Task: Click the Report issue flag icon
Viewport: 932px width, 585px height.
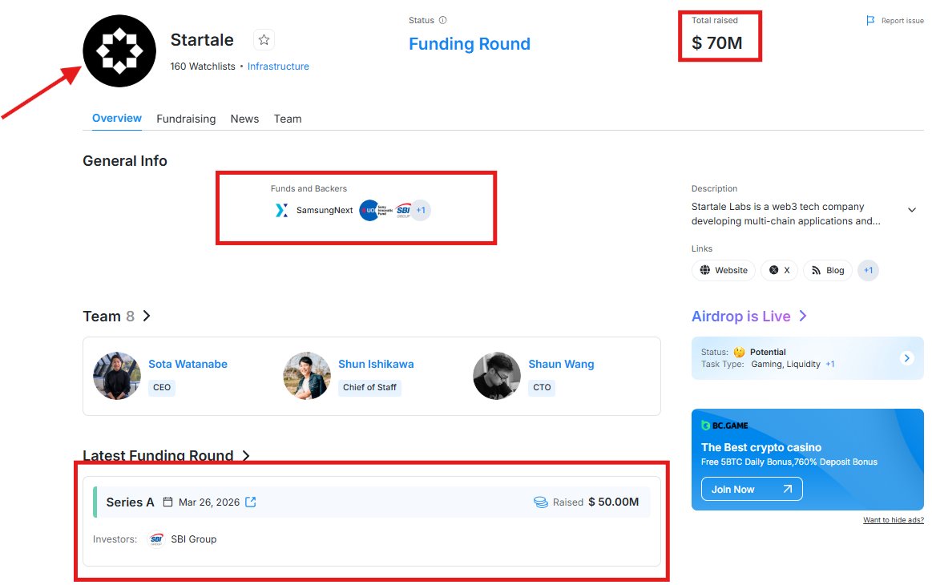Action: [x=870, y=21]
